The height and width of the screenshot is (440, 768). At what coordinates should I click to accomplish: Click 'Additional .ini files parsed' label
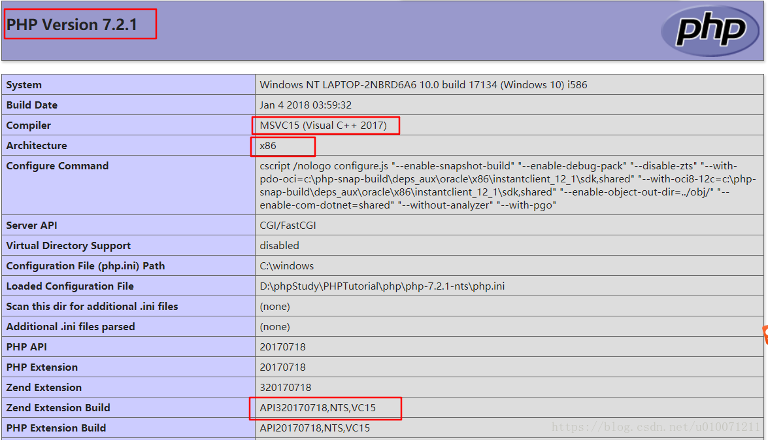(x=71, y=327)
